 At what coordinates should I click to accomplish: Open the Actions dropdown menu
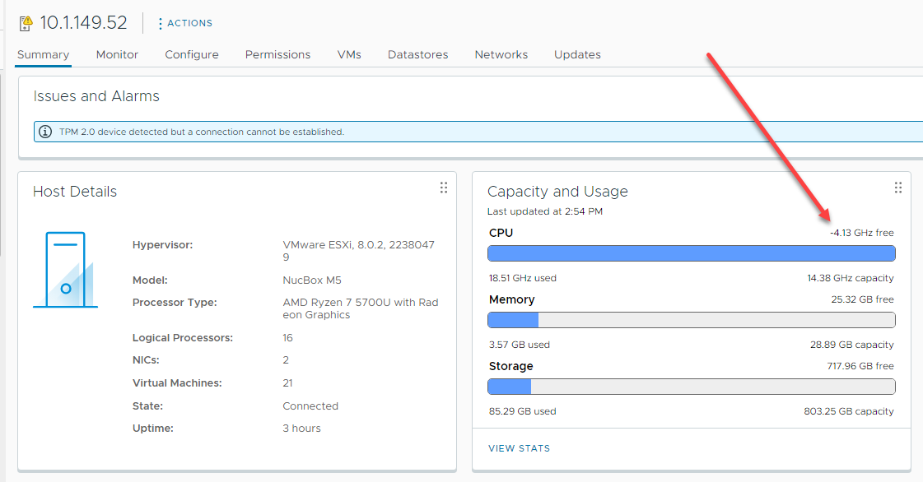[x=189, y=23]
